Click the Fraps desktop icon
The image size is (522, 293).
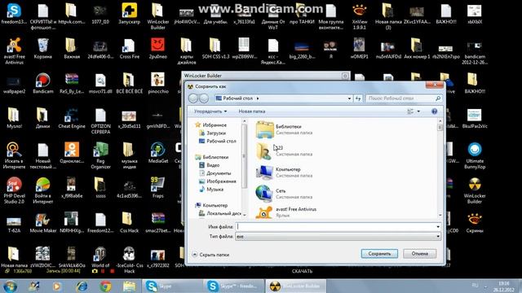pyautogui.click(x=157, y=187)
